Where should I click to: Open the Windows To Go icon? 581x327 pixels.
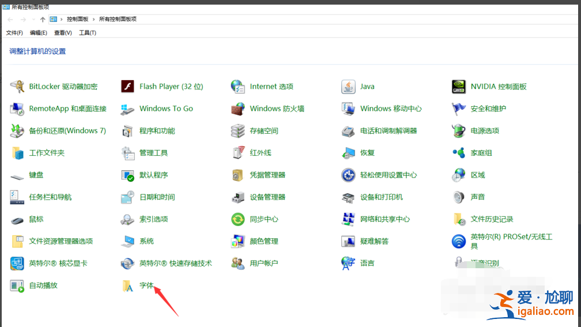point(127,108)
